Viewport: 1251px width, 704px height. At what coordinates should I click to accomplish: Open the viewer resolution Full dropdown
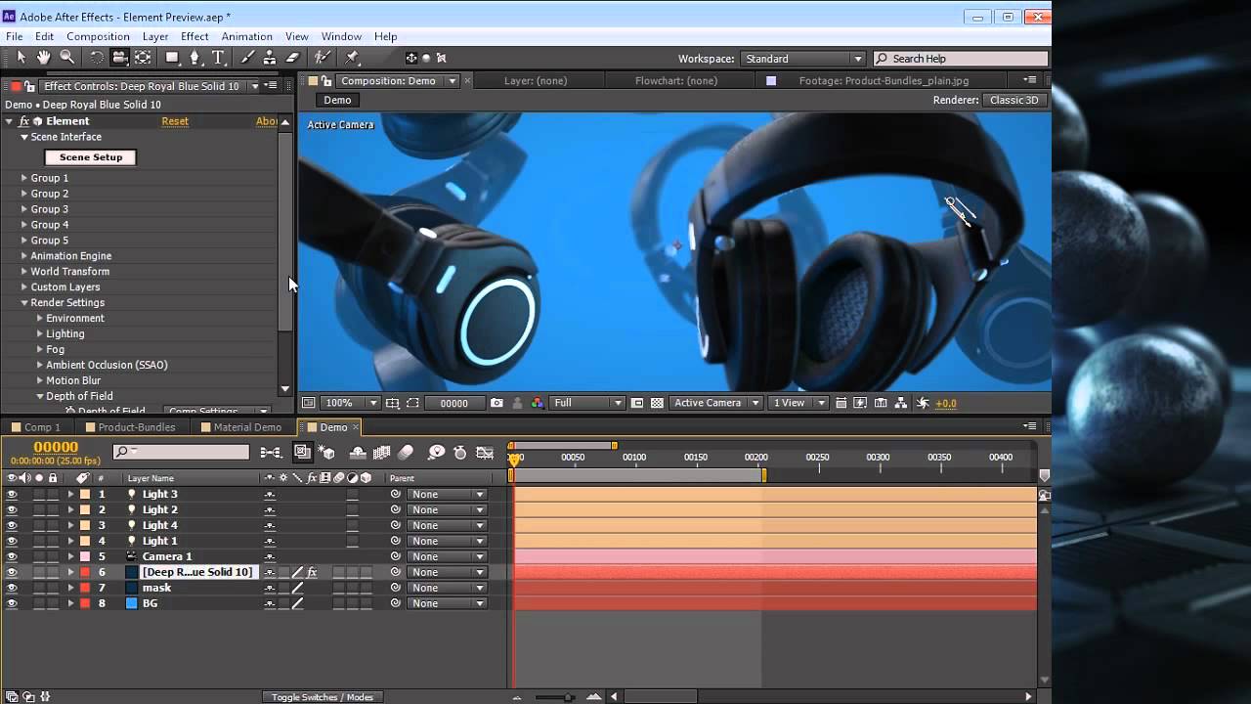tap(586, 403)
